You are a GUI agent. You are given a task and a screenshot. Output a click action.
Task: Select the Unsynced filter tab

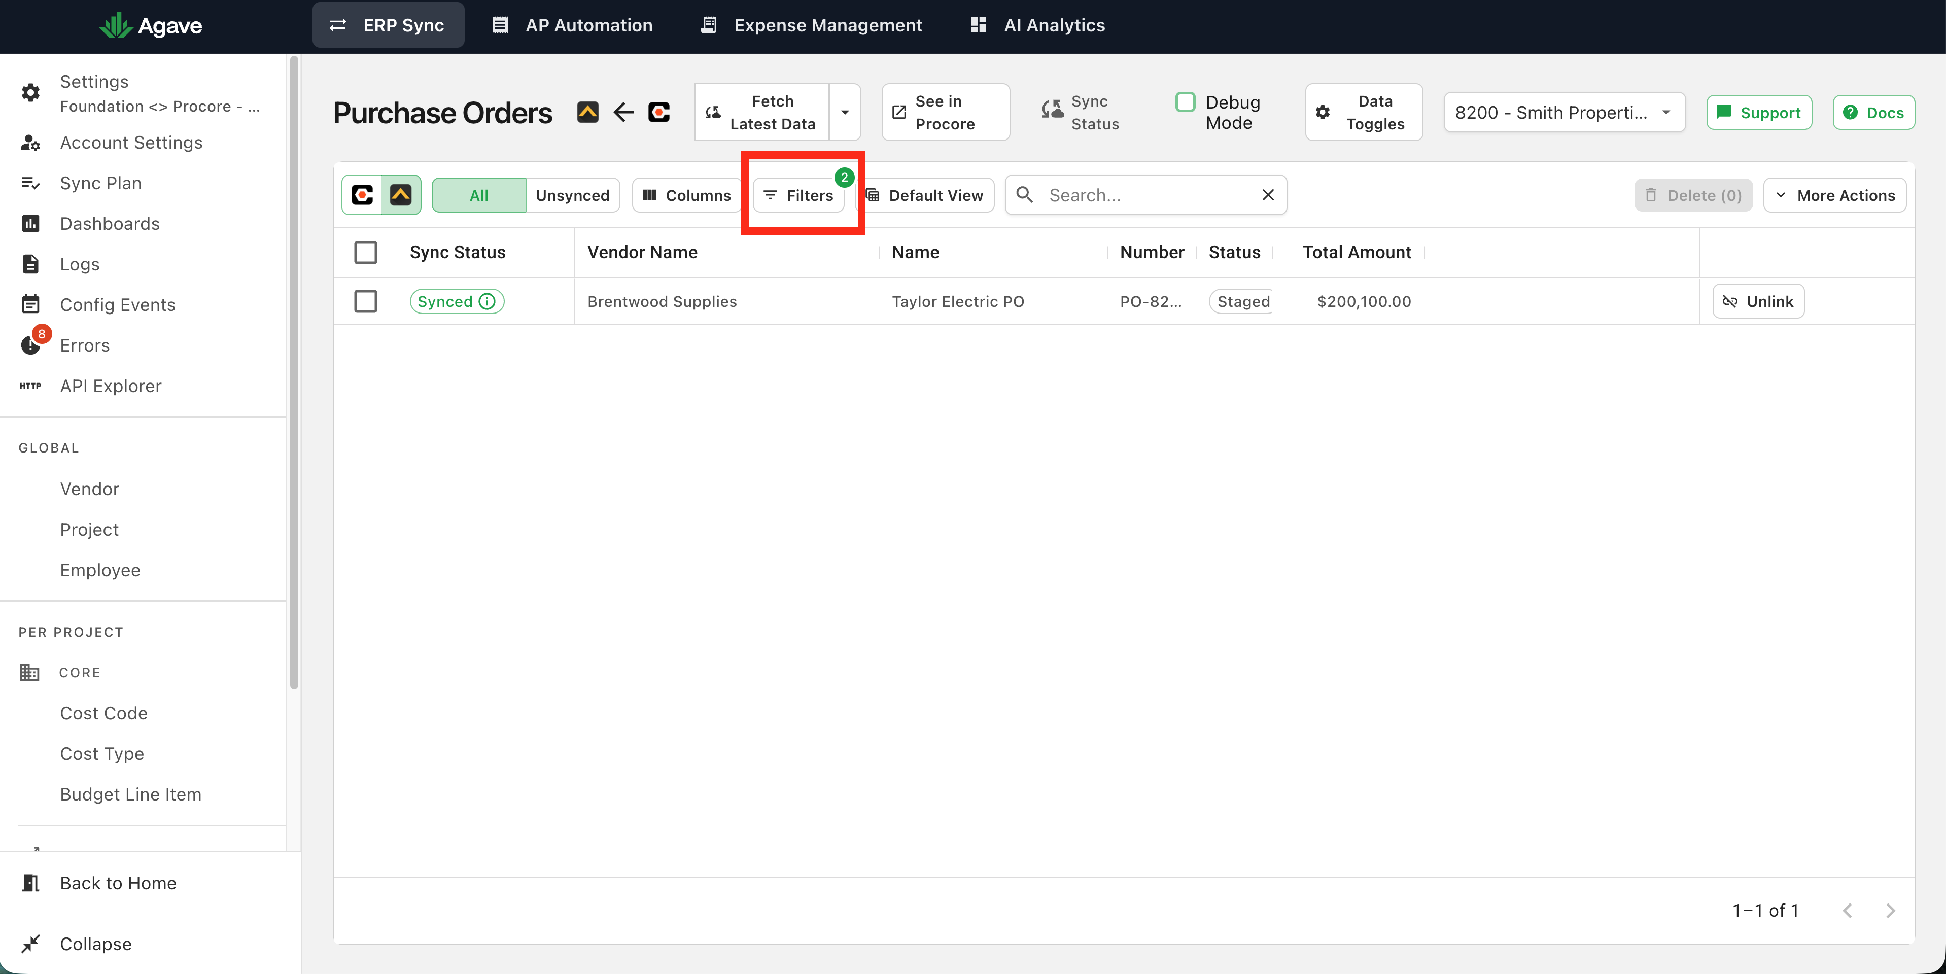click(x=572, y=195)
